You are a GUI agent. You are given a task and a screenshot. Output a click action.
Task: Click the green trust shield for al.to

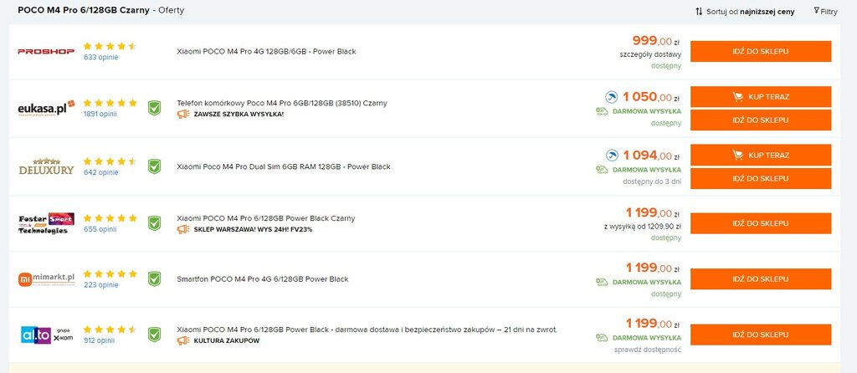click(155, 335)
